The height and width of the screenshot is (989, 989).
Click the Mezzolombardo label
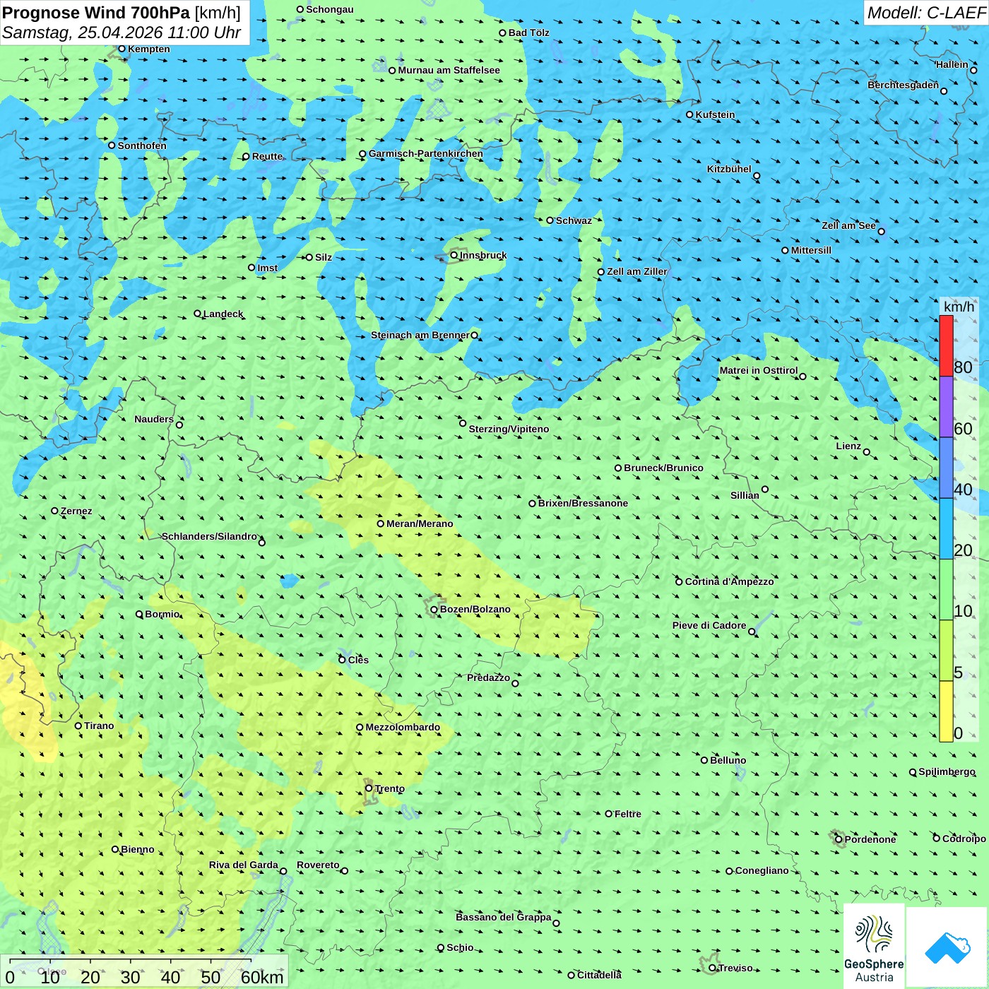[x=403, y=727]
